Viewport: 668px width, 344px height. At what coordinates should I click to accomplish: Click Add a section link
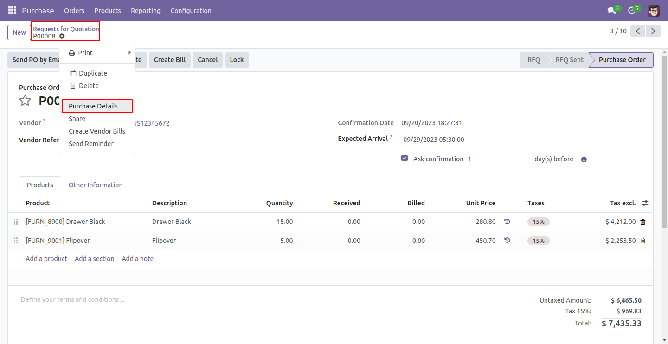click(x=95, y=259)
